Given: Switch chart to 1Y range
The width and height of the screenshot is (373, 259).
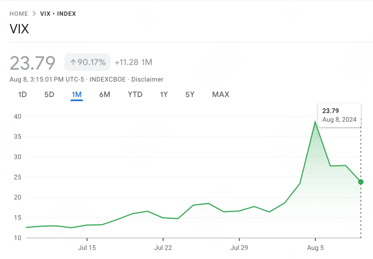Looking at the screenshot, I should [x=164, y=94].
